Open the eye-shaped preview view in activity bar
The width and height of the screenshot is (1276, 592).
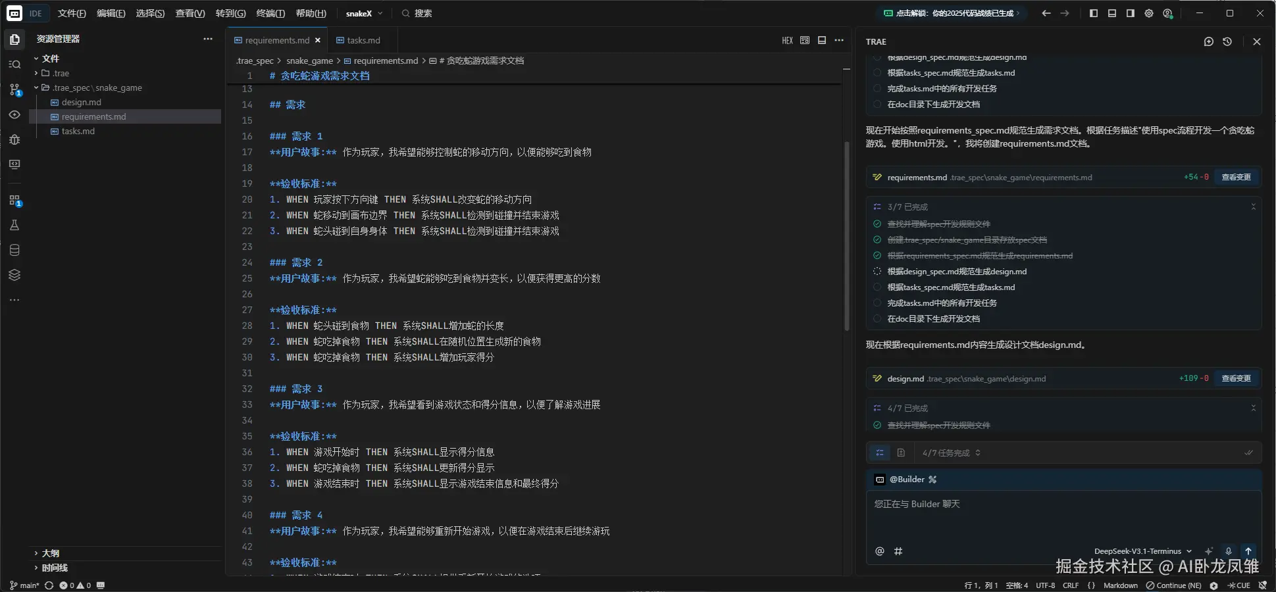(14, 114)
